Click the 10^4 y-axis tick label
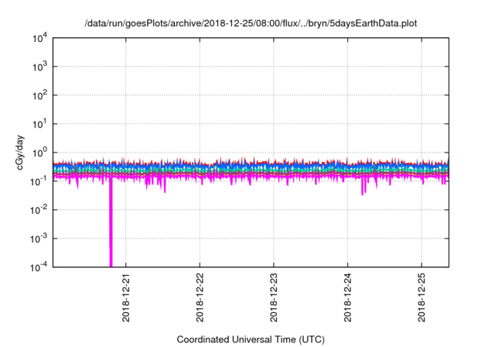The height and width of the screenshot is (347, 495). [39, 39]
